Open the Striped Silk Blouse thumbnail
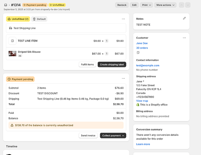 pos(12,54)
